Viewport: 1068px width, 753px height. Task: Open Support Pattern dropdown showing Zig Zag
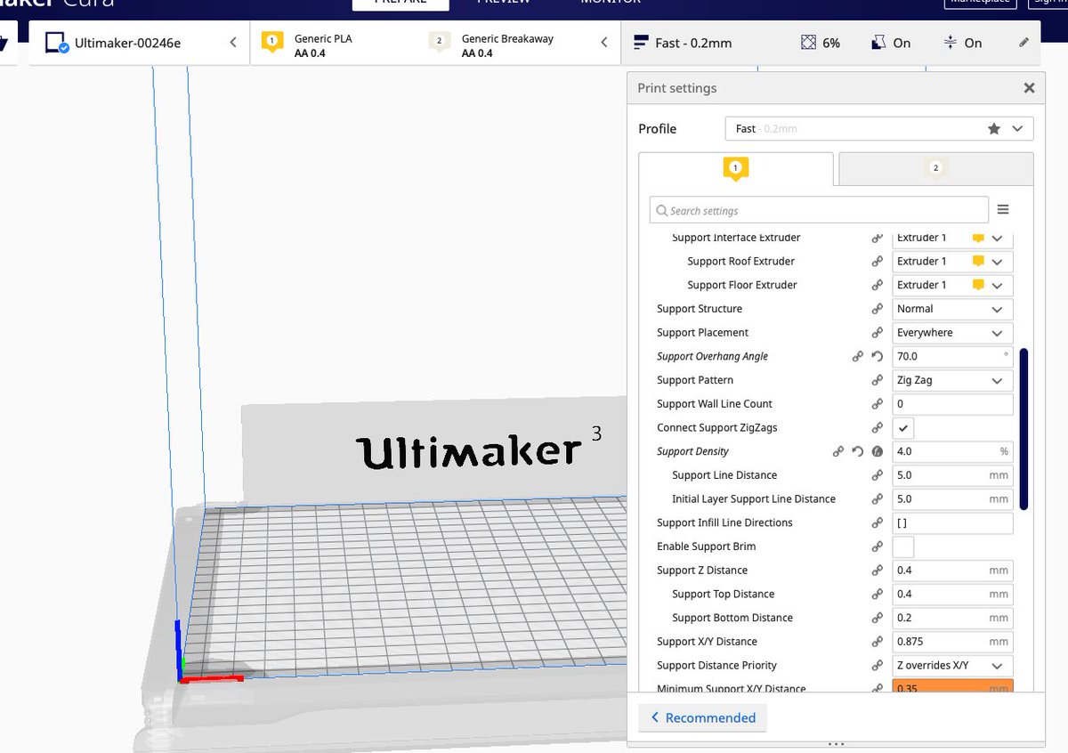point(952,380)
